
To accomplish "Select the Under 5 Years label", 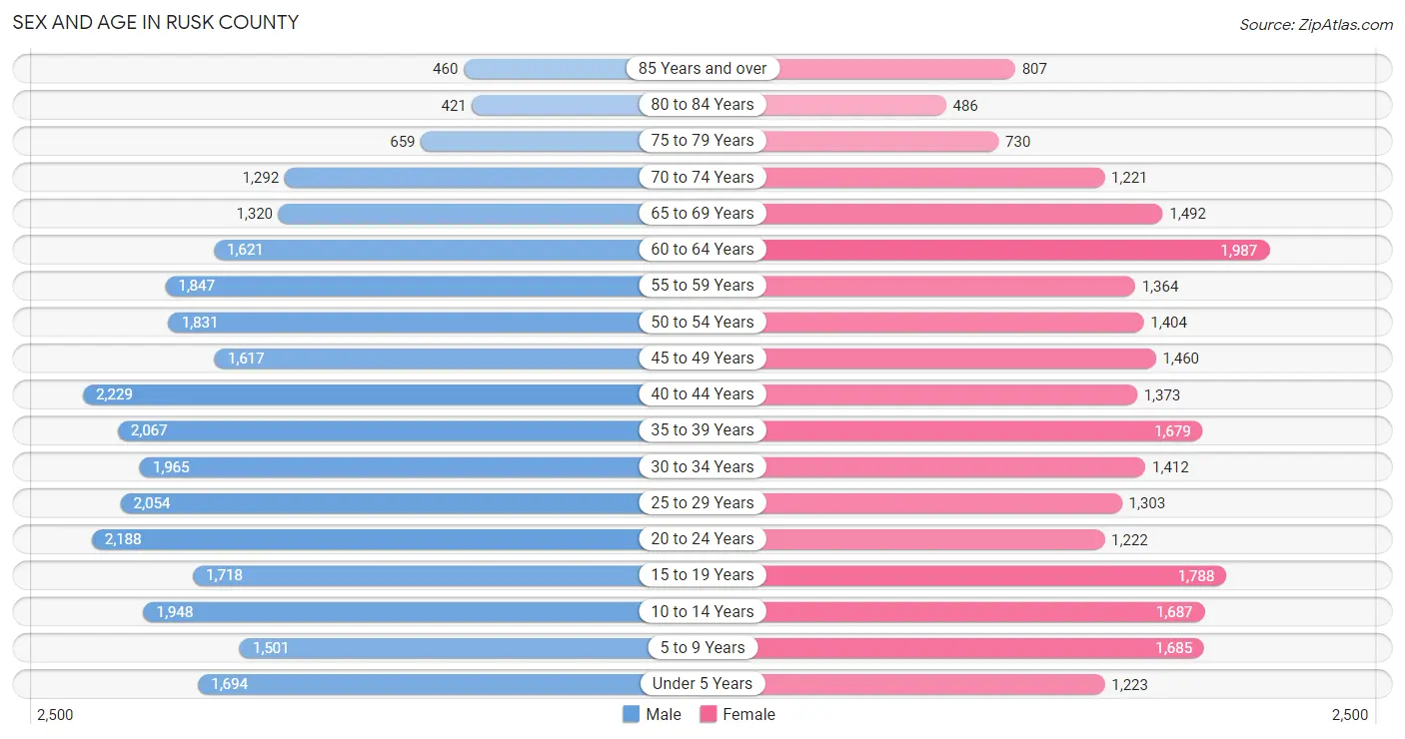I will point(702,684).
